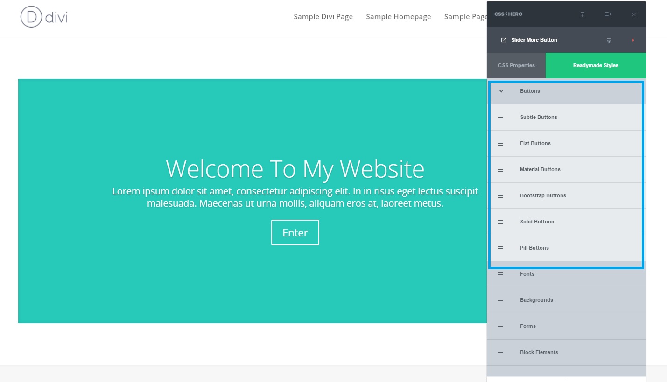Switch to the CSS Properties tab
Viewport: 667px width, 382px height.
click(x=516, y=65)
